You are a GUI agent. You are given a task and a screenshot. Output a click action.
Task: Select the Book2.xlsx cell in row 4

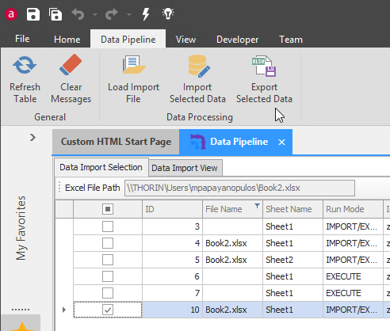tap(232, 243)
